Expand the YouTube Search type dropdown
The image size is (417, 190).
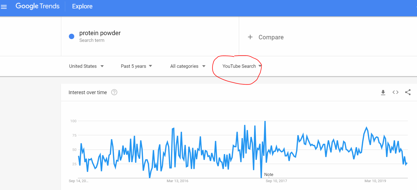tap(242, 66)
